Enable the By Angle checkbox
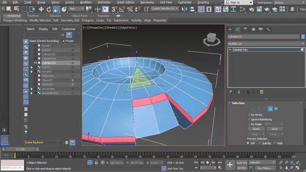The width and height of the screenshot is (306, 172). 249,124
